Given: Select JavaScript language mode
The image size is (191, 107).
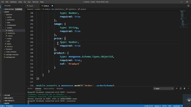Looking at the screenshot, I should [176, 106].
